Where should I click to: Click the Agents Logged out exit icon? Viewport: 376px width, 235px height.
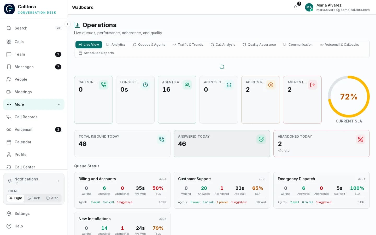point(313,85)
